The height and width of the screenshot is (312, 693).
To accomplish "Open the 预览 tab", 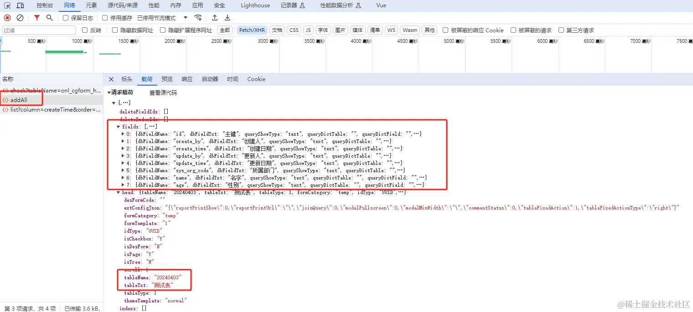I will [x=167, y=79].
